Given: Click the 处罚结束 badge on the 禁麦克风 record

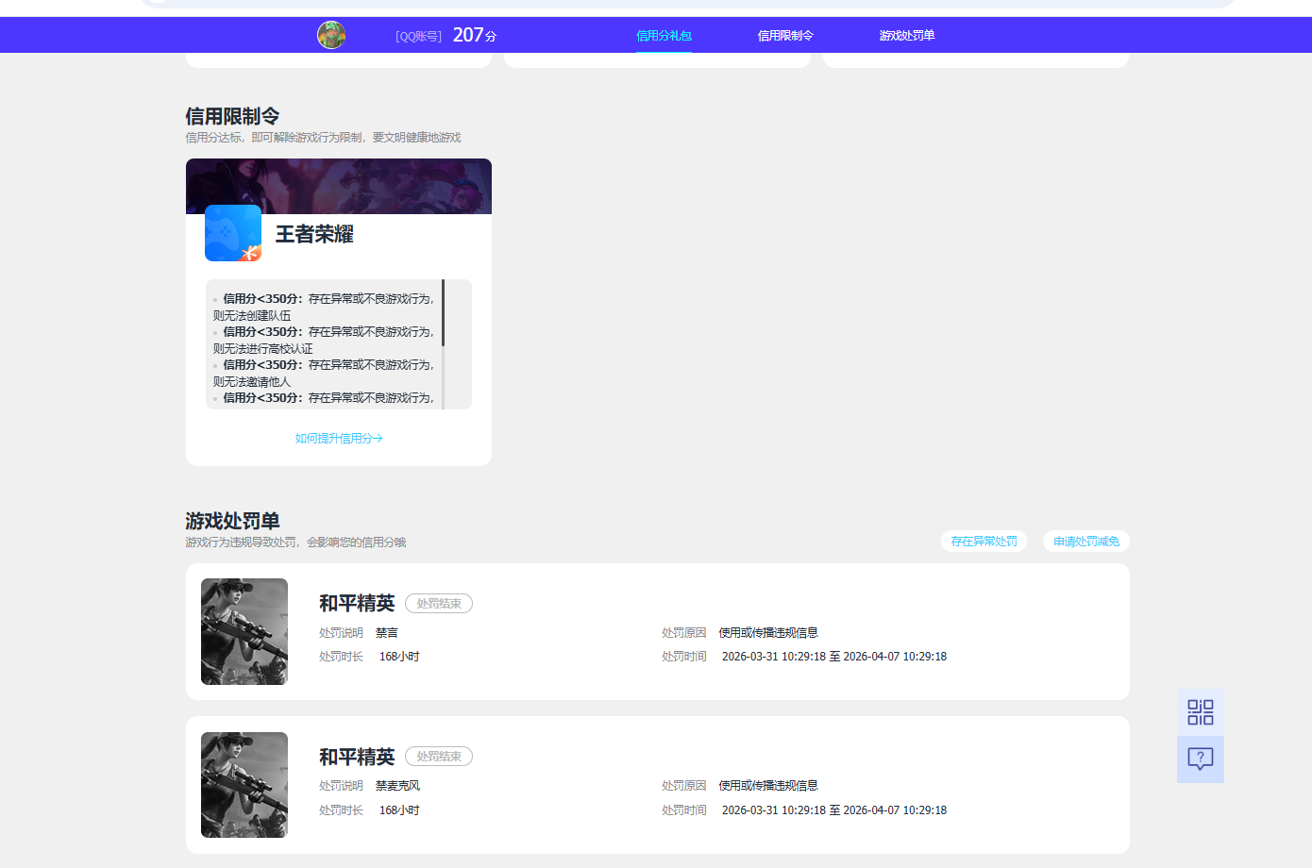Looking at the screenshot, I should click(438, 756).
